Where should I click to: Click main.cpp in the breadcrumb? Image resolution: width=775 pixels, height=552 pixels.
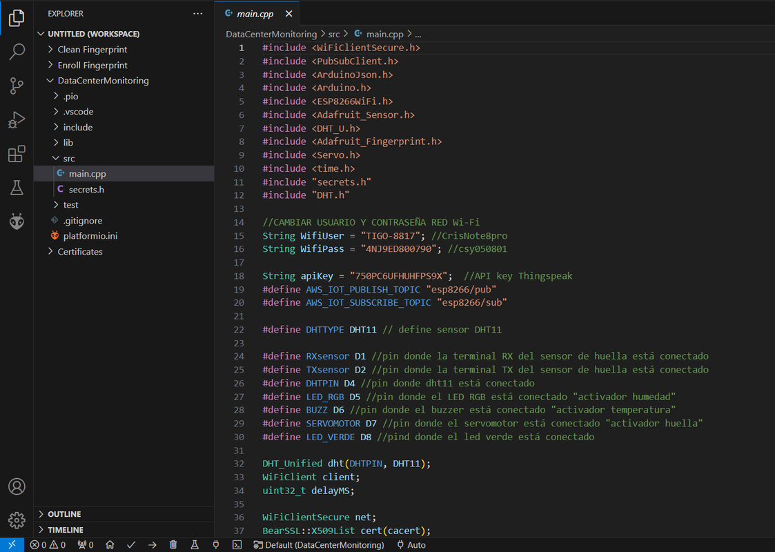(384, 34)
